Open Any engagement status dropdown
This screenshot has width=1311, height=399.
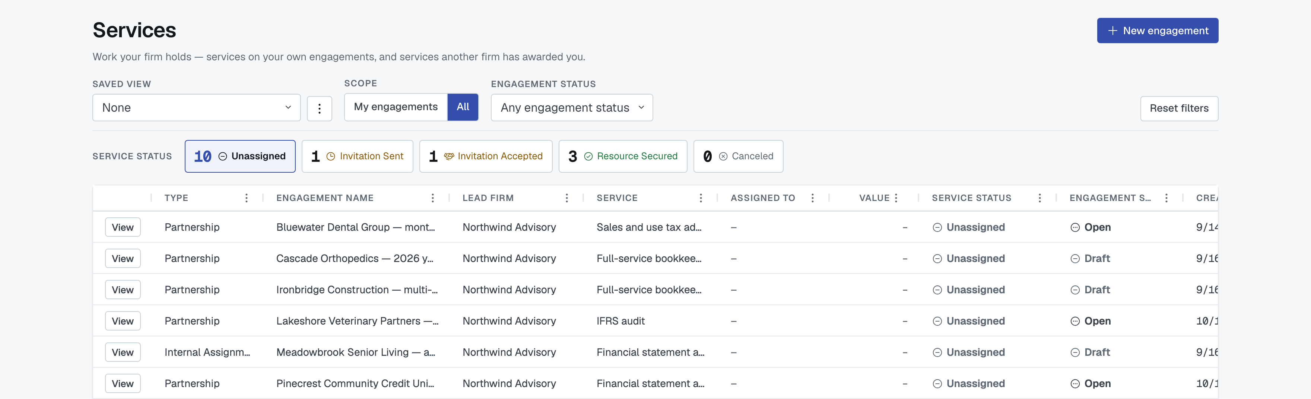click(x=572, y=108)
